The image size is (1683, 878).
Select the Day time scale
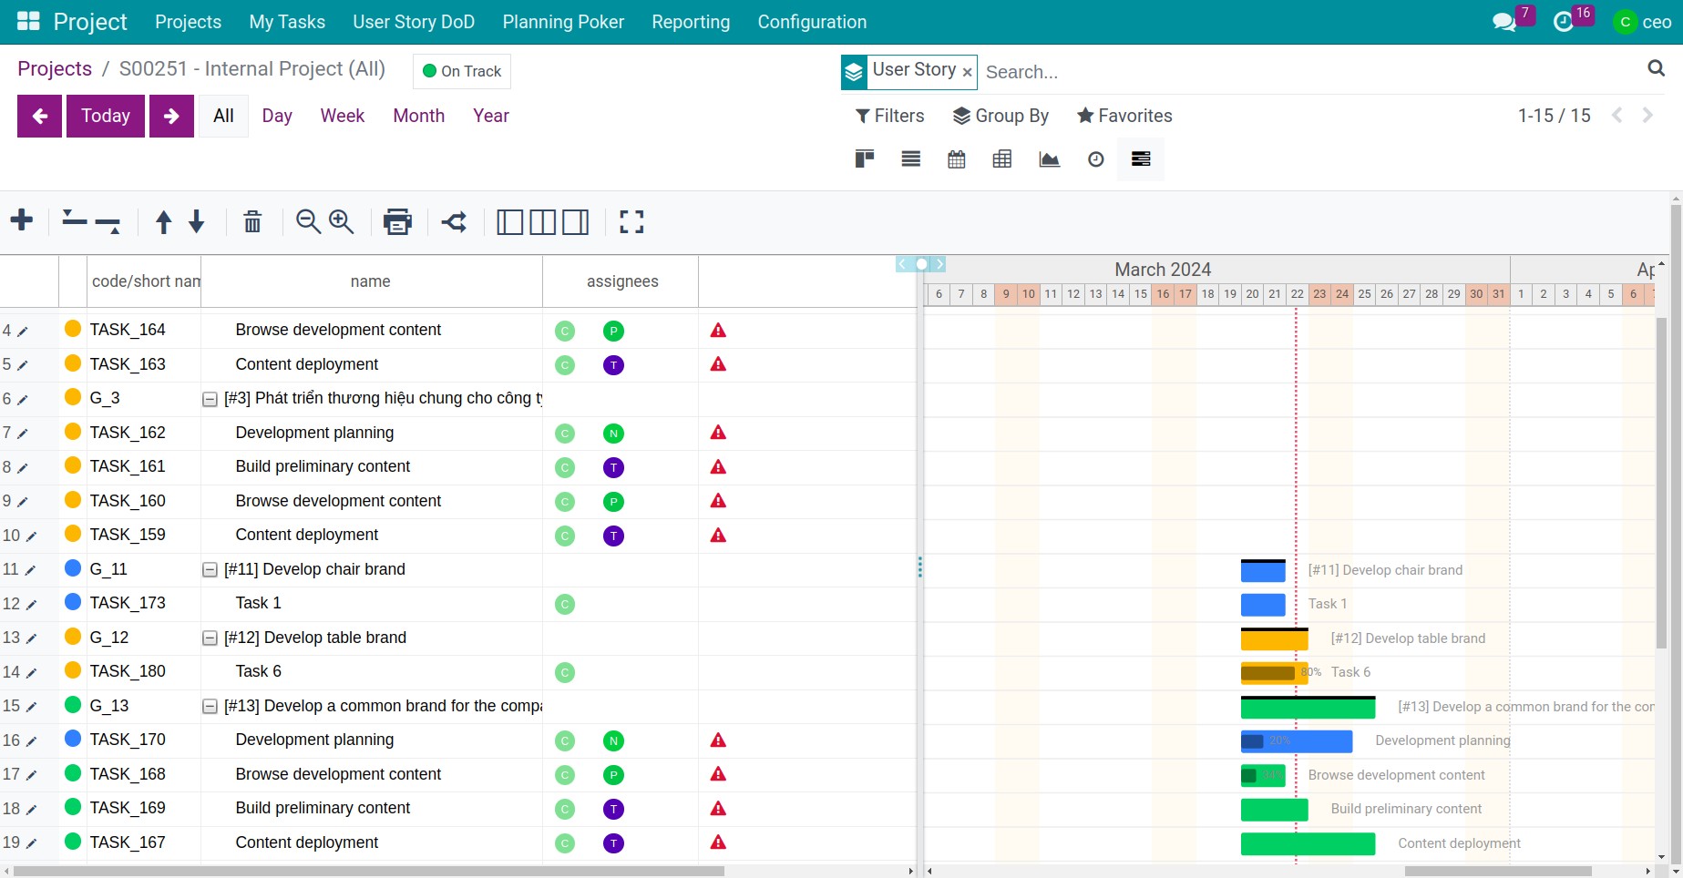277,116
